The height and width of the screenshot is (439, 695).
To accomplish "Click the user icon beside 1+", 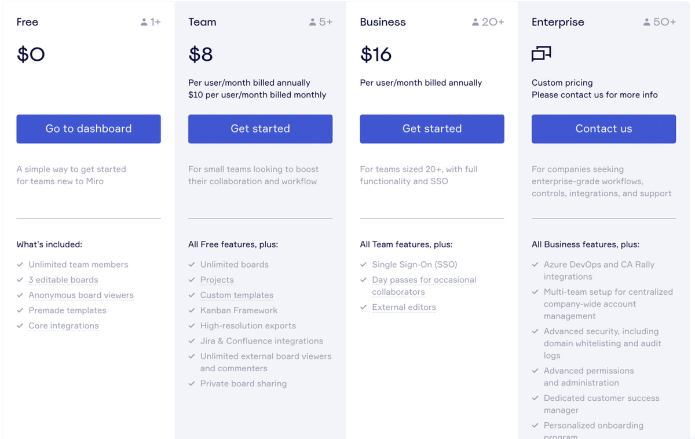I will pos(144,23).
